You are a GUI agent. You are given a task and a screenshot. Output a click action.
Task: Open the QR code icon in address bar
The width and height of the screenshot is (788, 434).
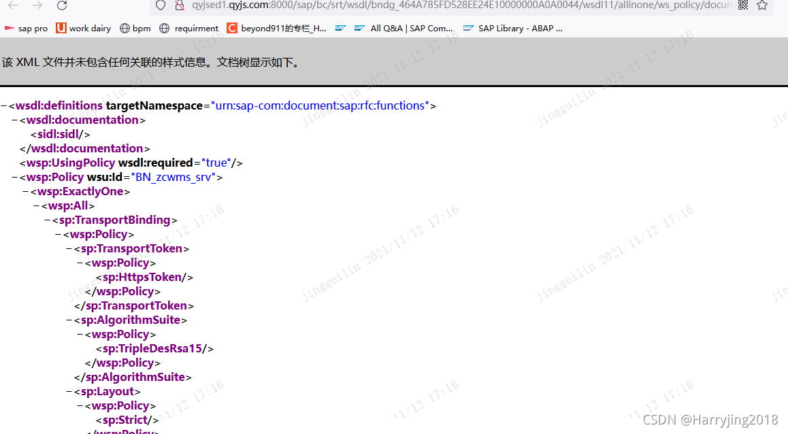click(x=743, y=5)
